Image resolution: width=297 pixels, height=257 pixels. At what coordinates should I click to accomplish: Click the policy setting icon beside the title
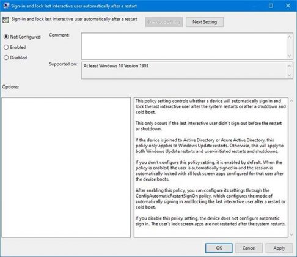tap(5, 20)
